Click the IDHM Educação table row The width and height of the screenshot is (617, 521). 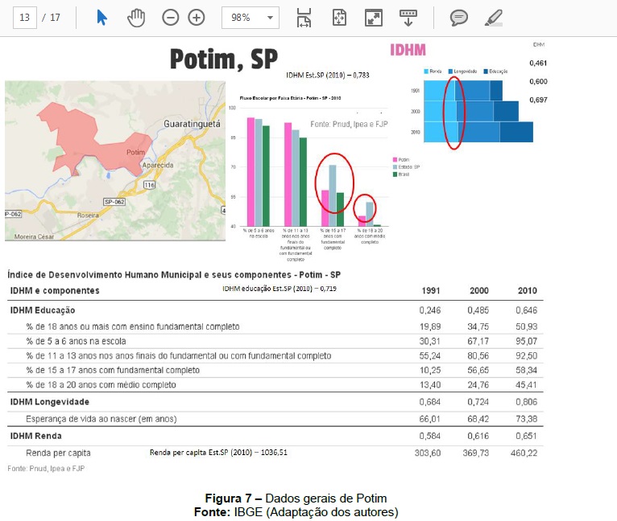(x=43, y=310)
